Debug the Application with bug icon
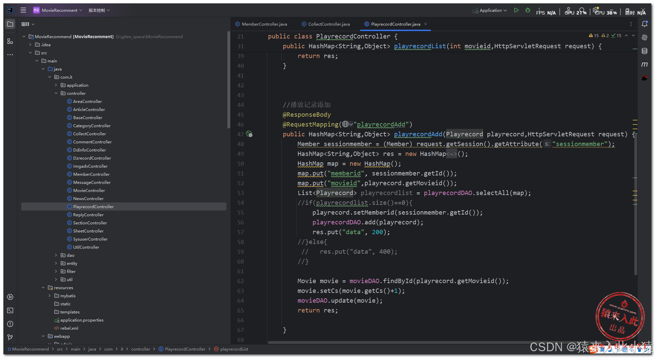The height and width of the screenshot is (358, 655). coord(528,10)
